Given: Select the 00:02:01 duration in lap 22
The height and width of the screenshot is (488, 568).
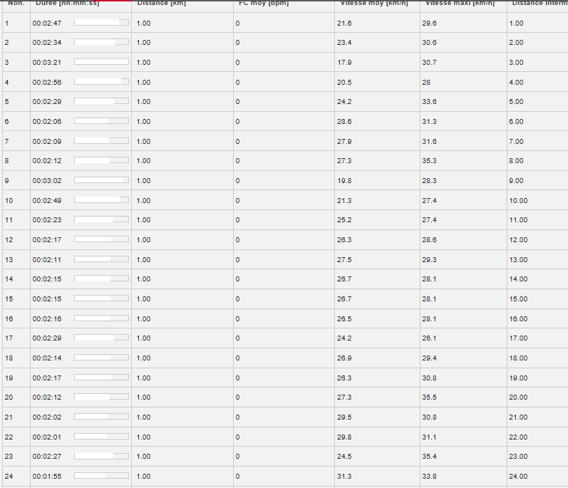Looking at the screenshot, I should pyautogui.click(x=47, y=437).
